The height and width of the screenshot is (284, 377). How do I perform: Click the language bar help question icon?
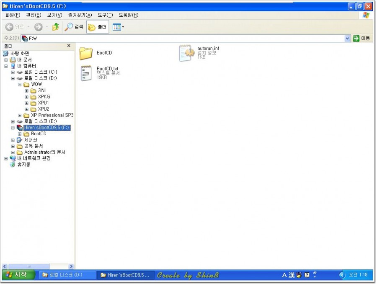point(307,275)
